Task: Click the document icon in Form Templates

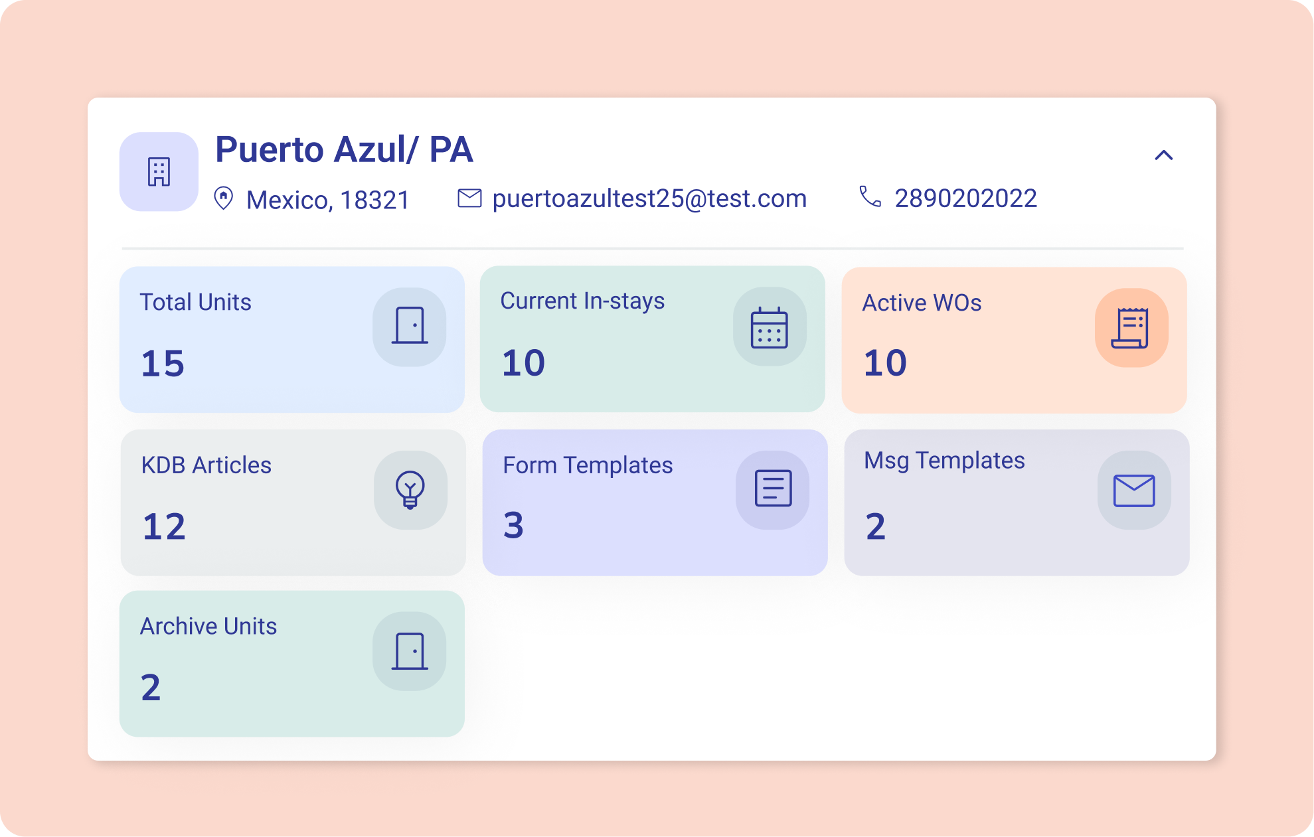Action: click(773, 489)
